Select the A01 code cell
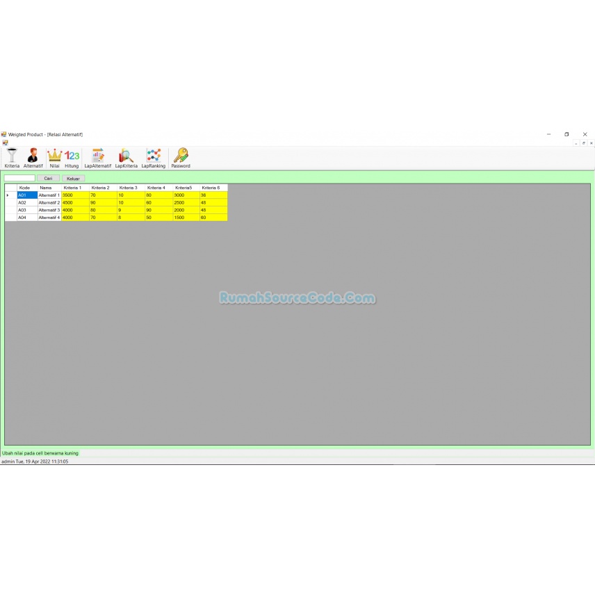595x595 pixels. (27, 195)
